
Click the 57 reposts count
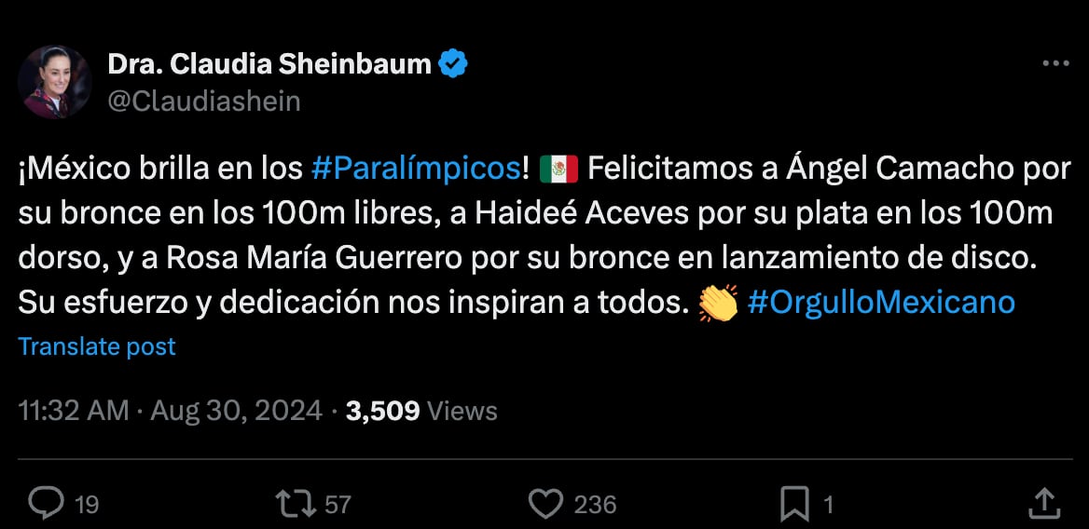pyautogui.click(x=338, y=505)
